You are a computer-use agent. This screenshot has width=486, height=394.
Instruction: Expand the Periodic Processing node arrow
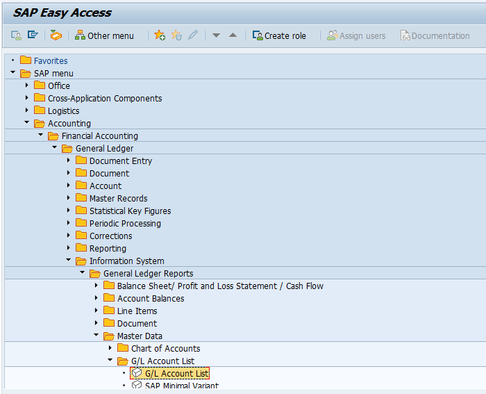tap(69, 223)
